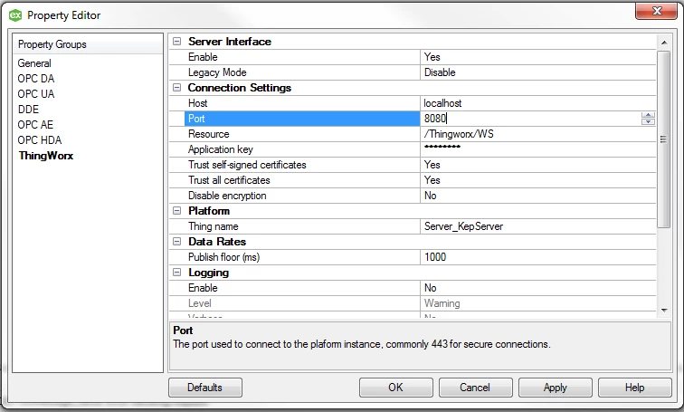
Task: Select the OPC DA property group
Action: click(36, 79)
